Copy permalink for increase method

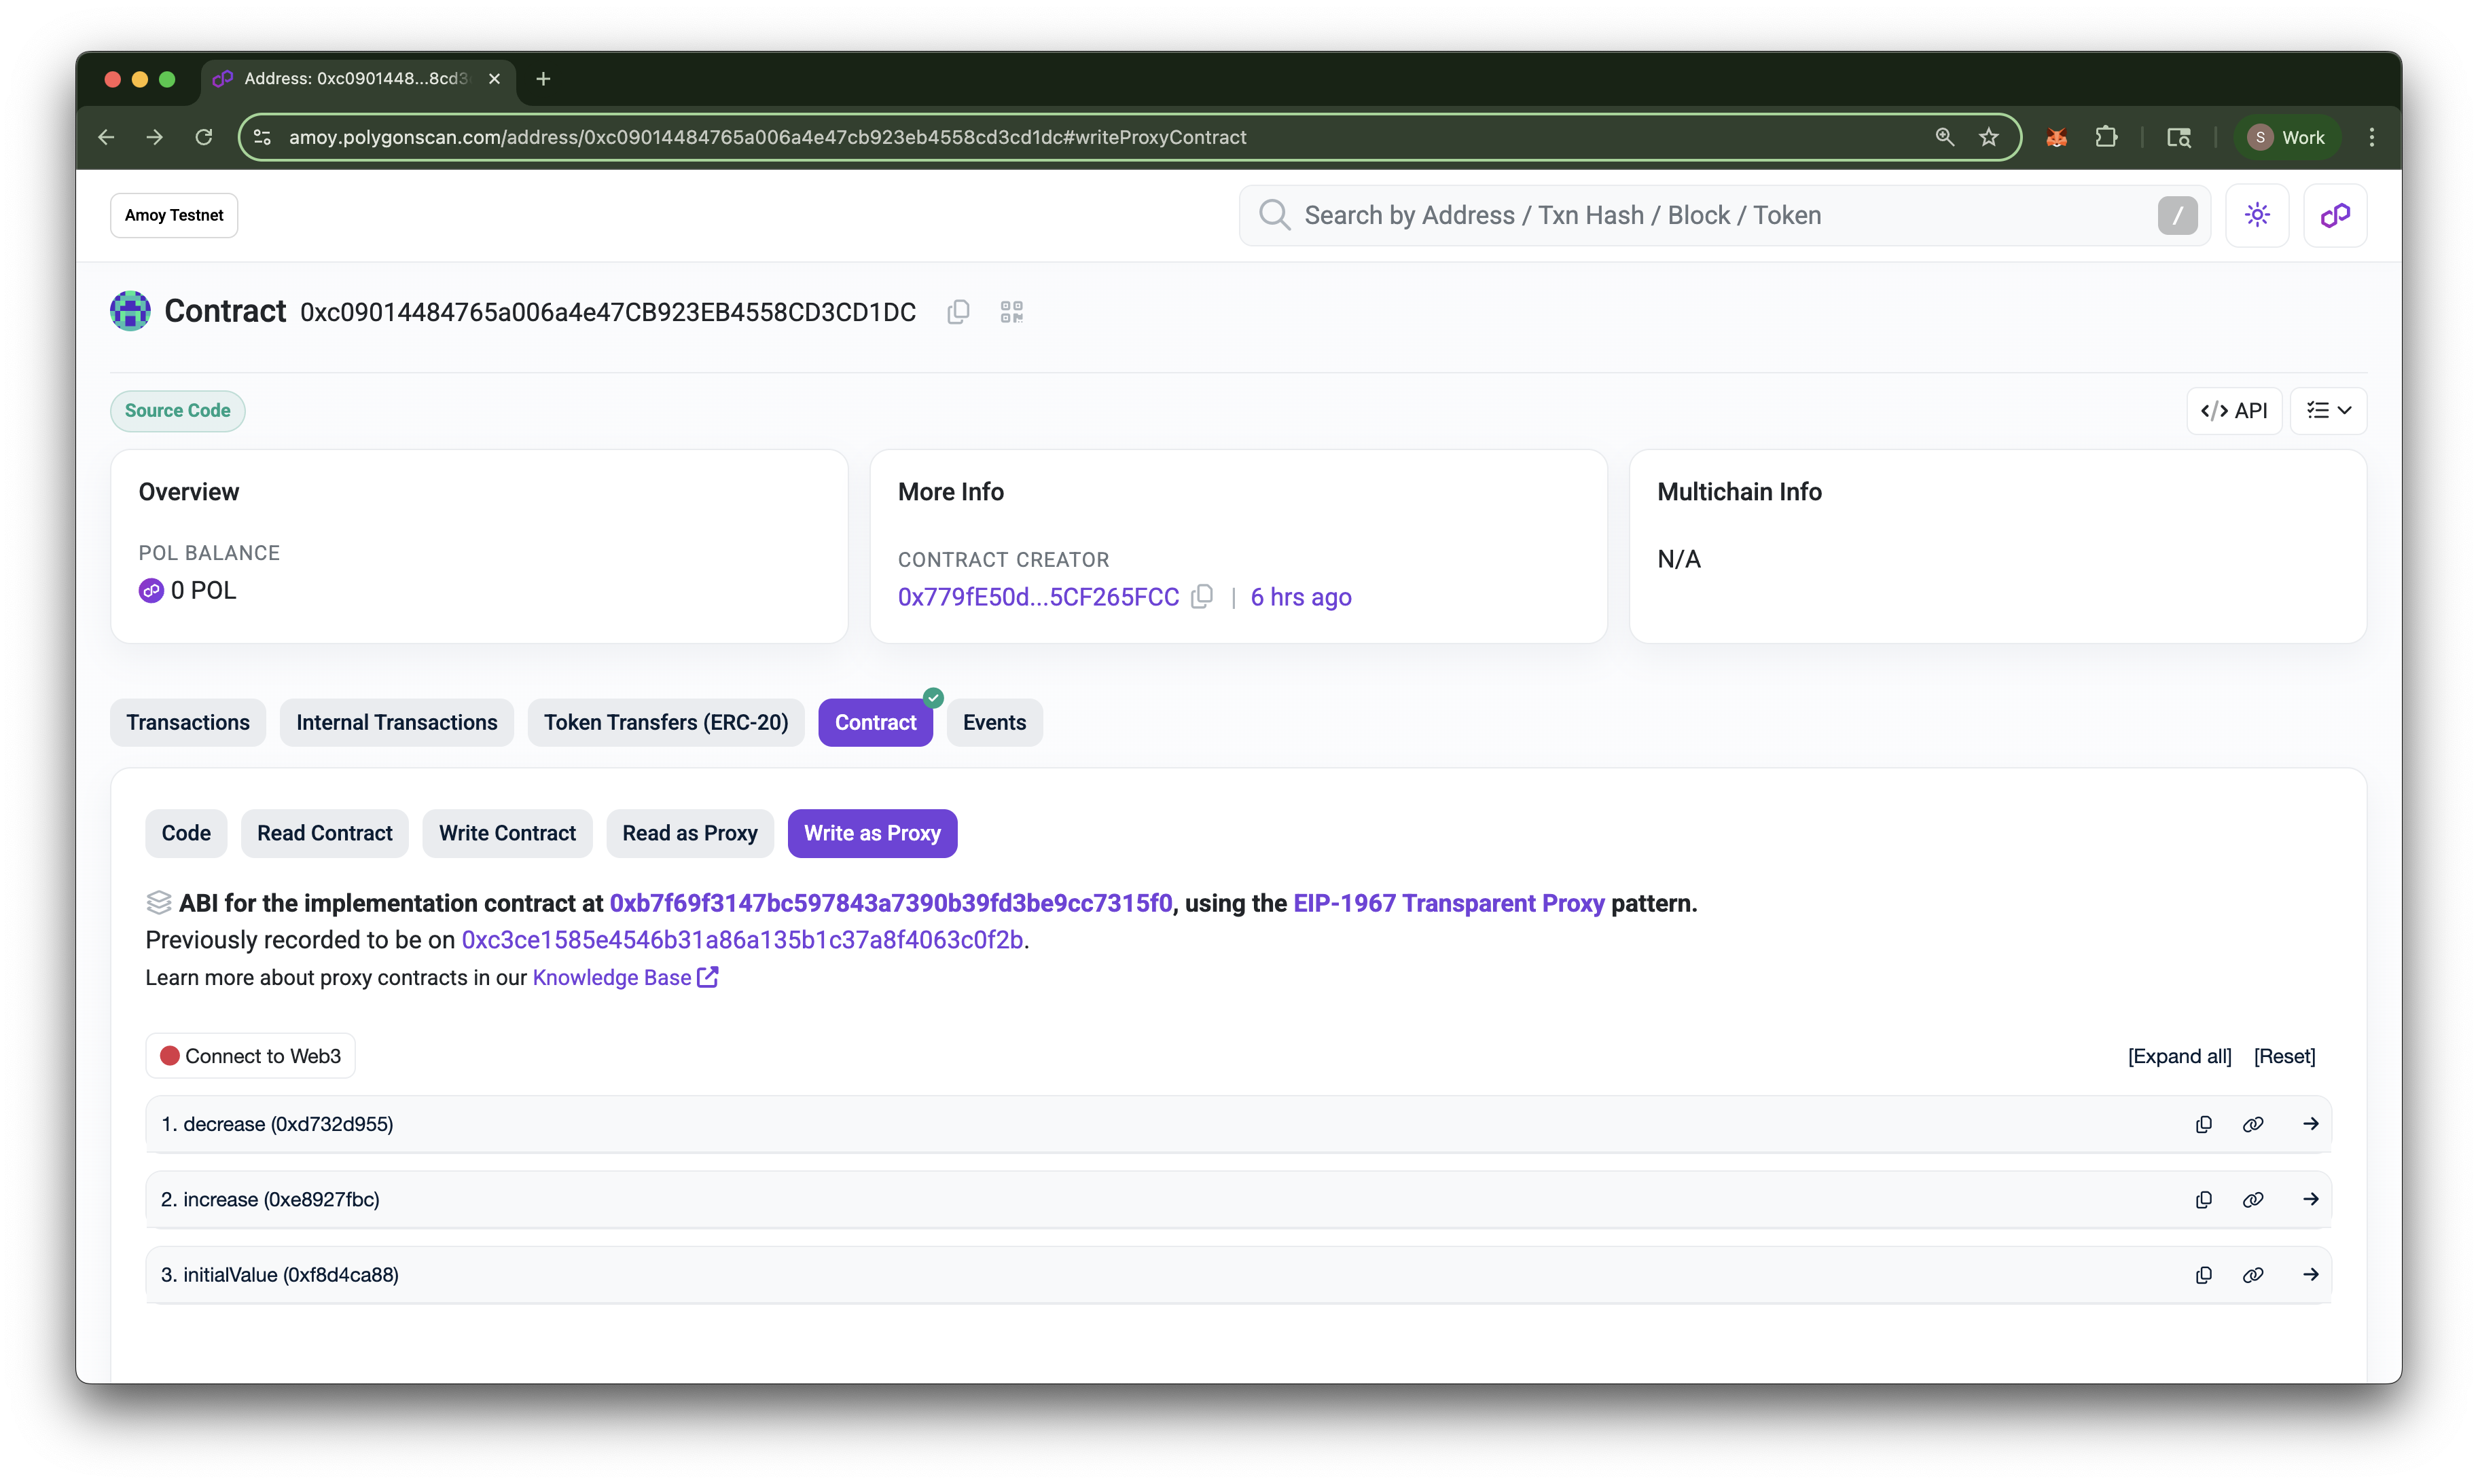click(x=2252, y=1199)
